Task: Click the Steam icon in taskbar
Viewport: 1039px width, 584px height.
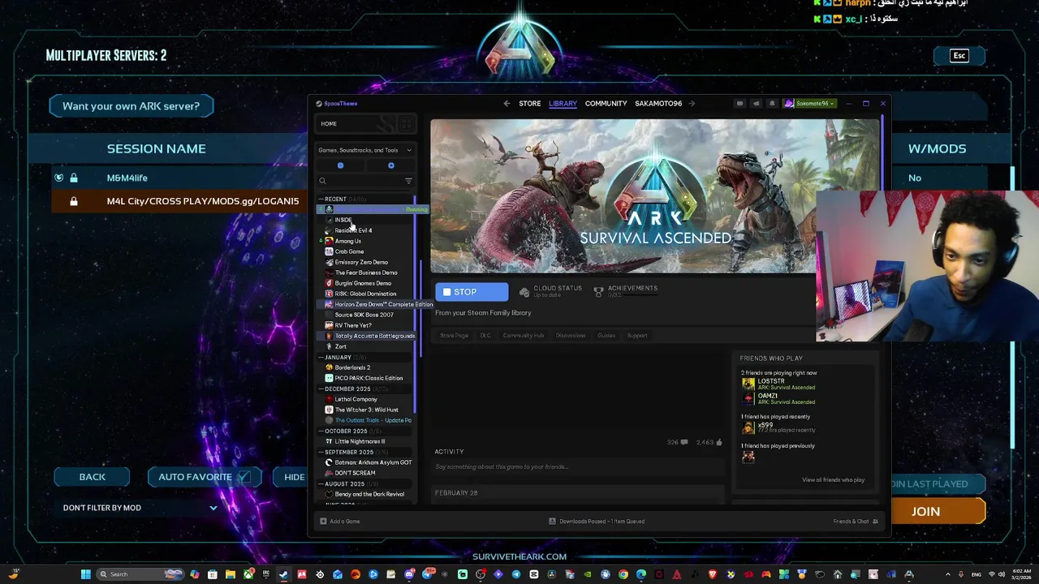Action: [x=283, y=574]
